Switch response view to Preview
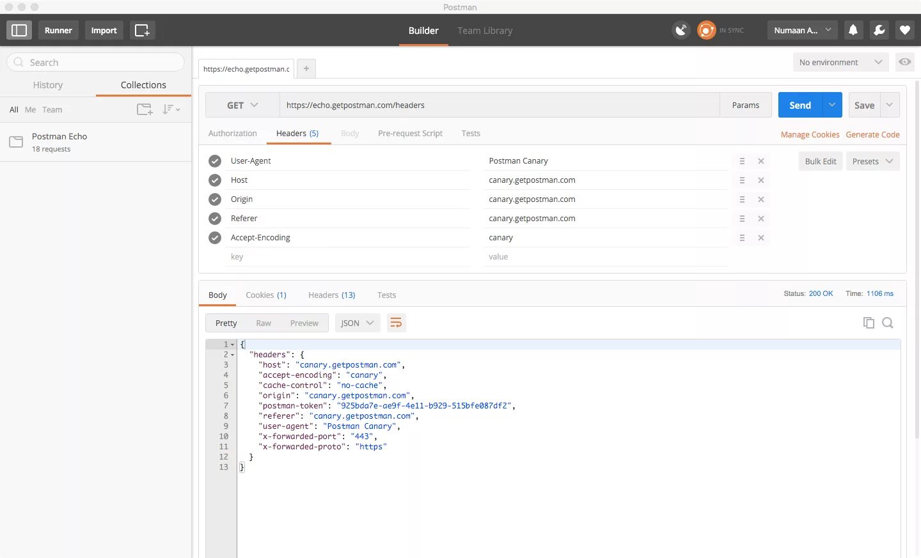 [x=304, y=323]
